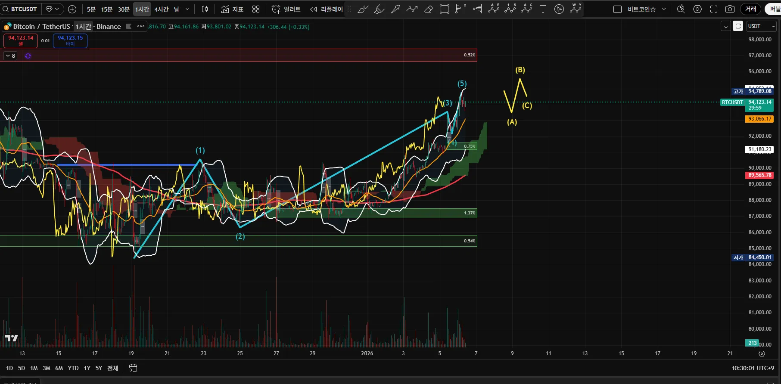This screenshot has height=384, width=781.
Task: Add a symbol to compare with plus icon
Action: pos(72,9)
